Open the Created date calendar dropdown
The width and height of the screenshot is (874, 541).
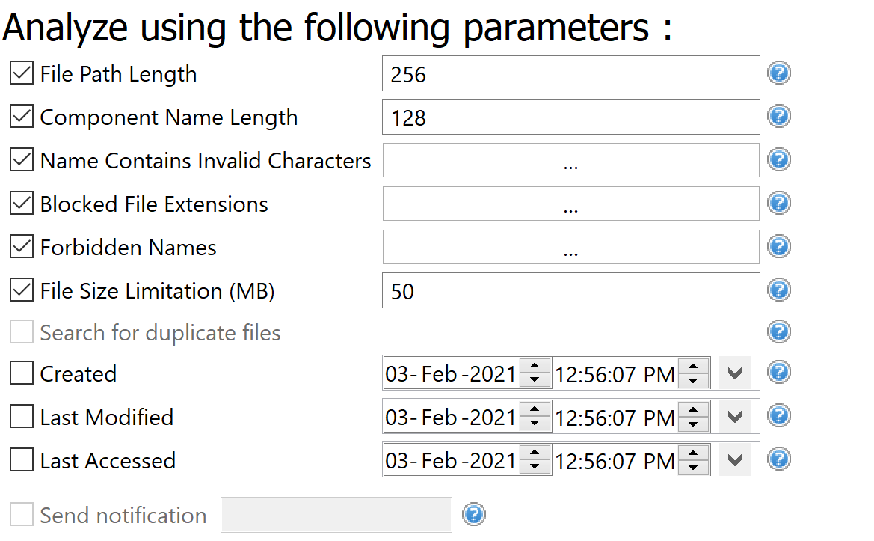coord(734,373)
